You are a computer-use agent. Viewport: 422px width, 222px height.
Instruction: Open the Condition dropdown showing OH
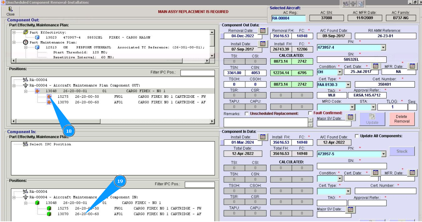point(339,72)
